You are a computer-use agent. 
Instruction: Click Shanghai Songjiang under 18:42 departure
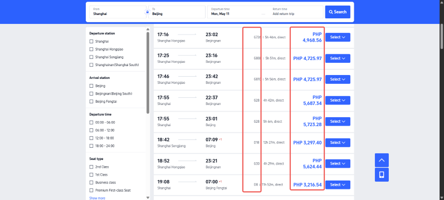pyautogui.click(x=172, y=146)
